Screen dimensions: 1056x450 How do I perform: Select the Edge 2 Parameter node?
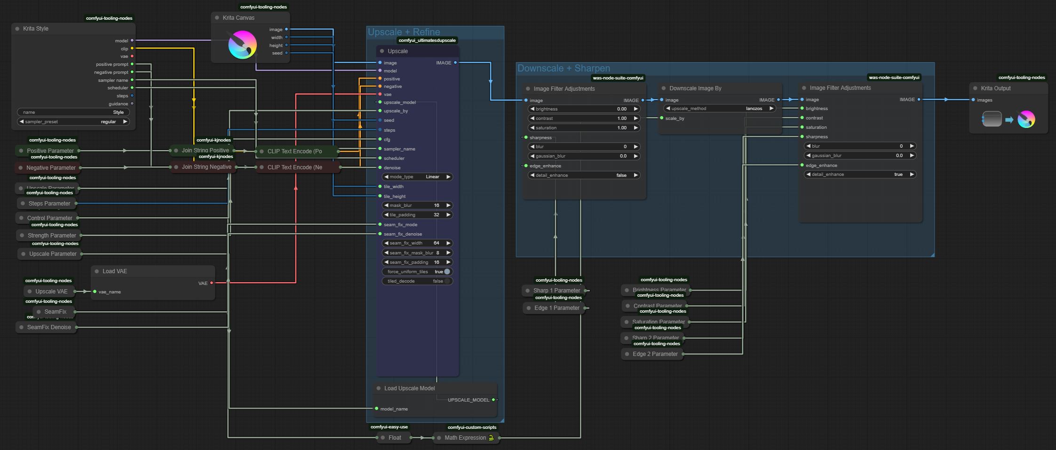click(655, 354)
